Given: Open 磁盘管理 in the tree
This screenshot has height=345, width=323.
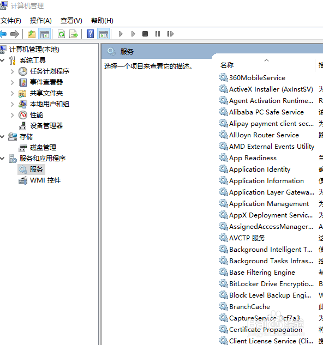Looking at the screenshot, I should point(43,148).
